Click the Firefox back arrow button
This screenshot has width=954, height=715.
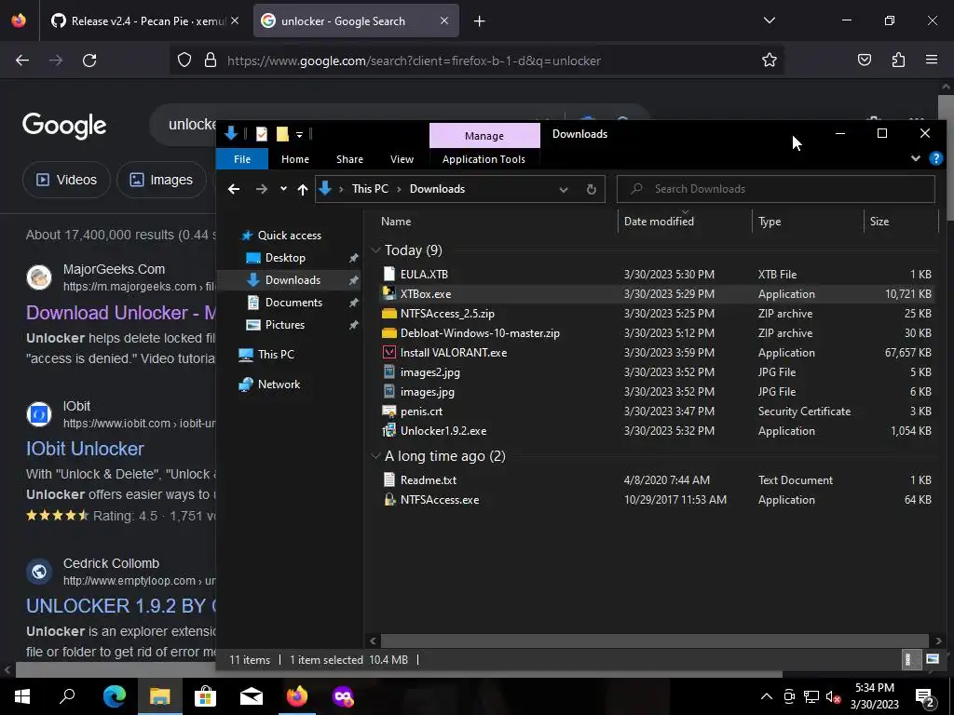pos(22,61)
